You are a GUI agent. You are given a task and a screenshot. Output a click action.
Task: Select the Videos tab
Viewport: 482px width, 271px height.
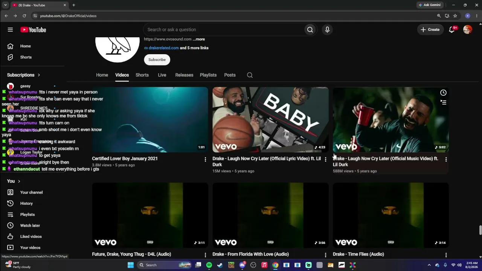tap(122, 75)
